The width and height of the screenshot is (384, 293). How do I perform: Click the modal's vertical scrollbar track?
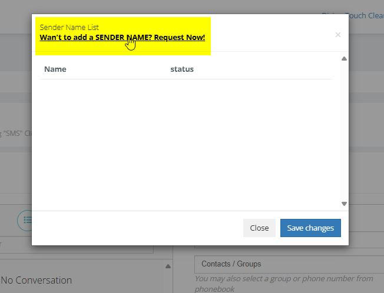pyautogui.click(x=344, y=131)
